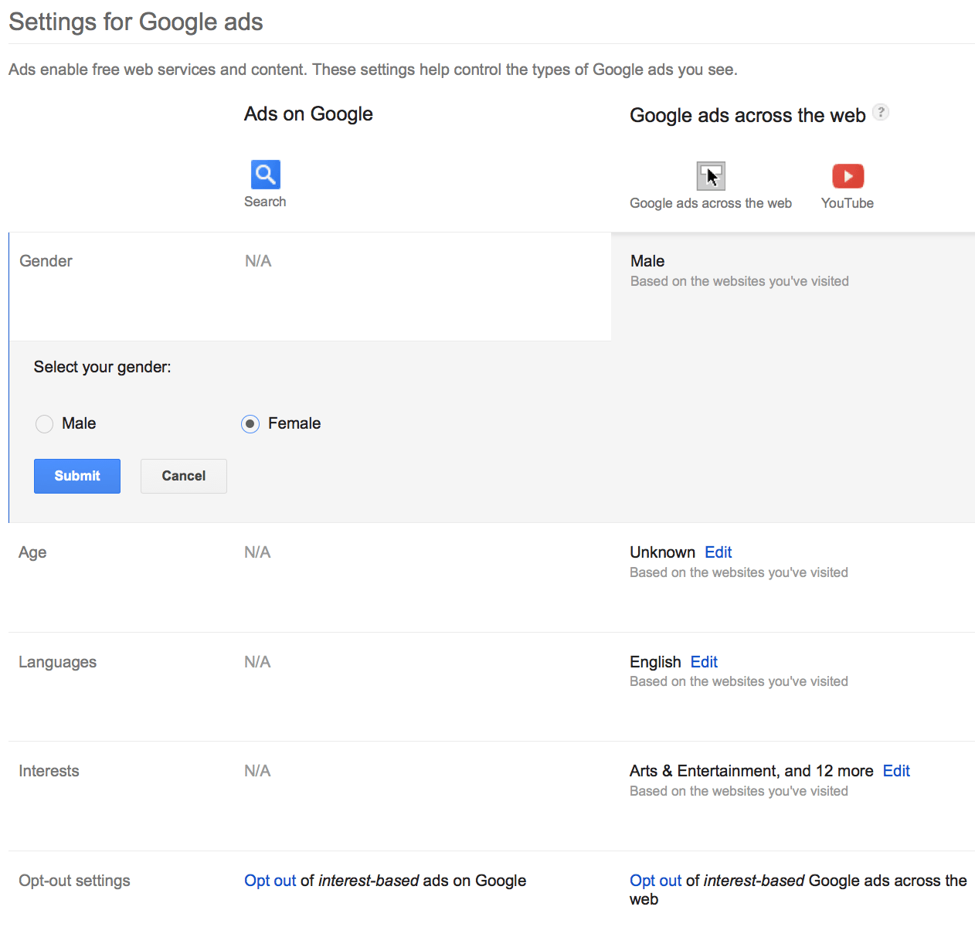Edit the Unknown age setting
The height and width of the screenshot is (927, 975).
click(x=718, y=552)
